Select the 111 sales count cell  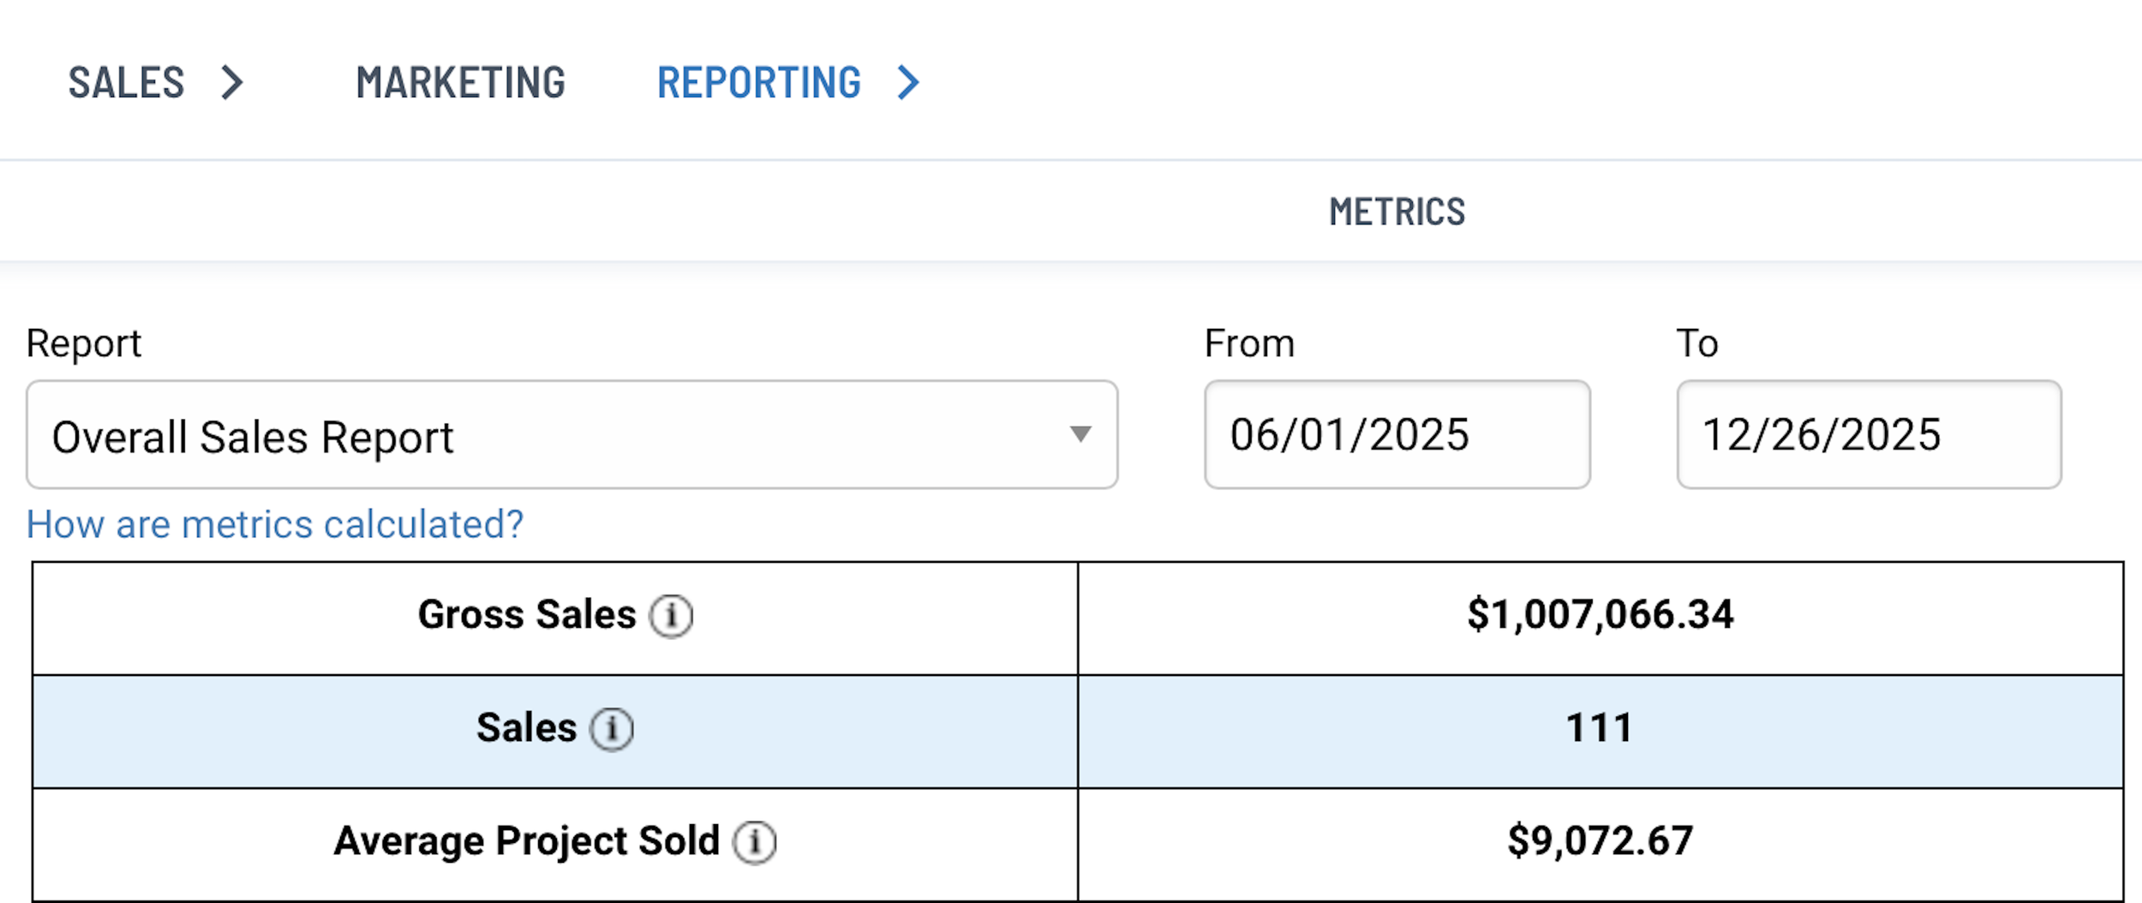coord(1600,728)
